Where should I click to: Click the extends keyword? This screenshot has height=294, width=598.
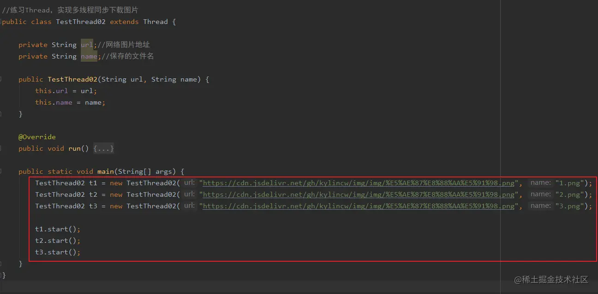click(x=124, y=22)
